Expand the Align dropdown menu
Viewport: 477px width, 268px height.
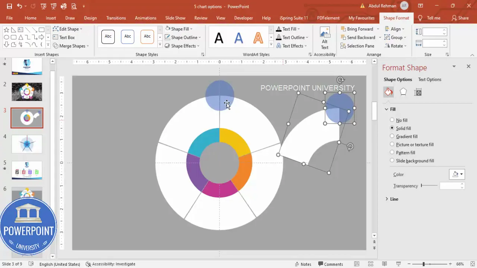coord(395,29)
